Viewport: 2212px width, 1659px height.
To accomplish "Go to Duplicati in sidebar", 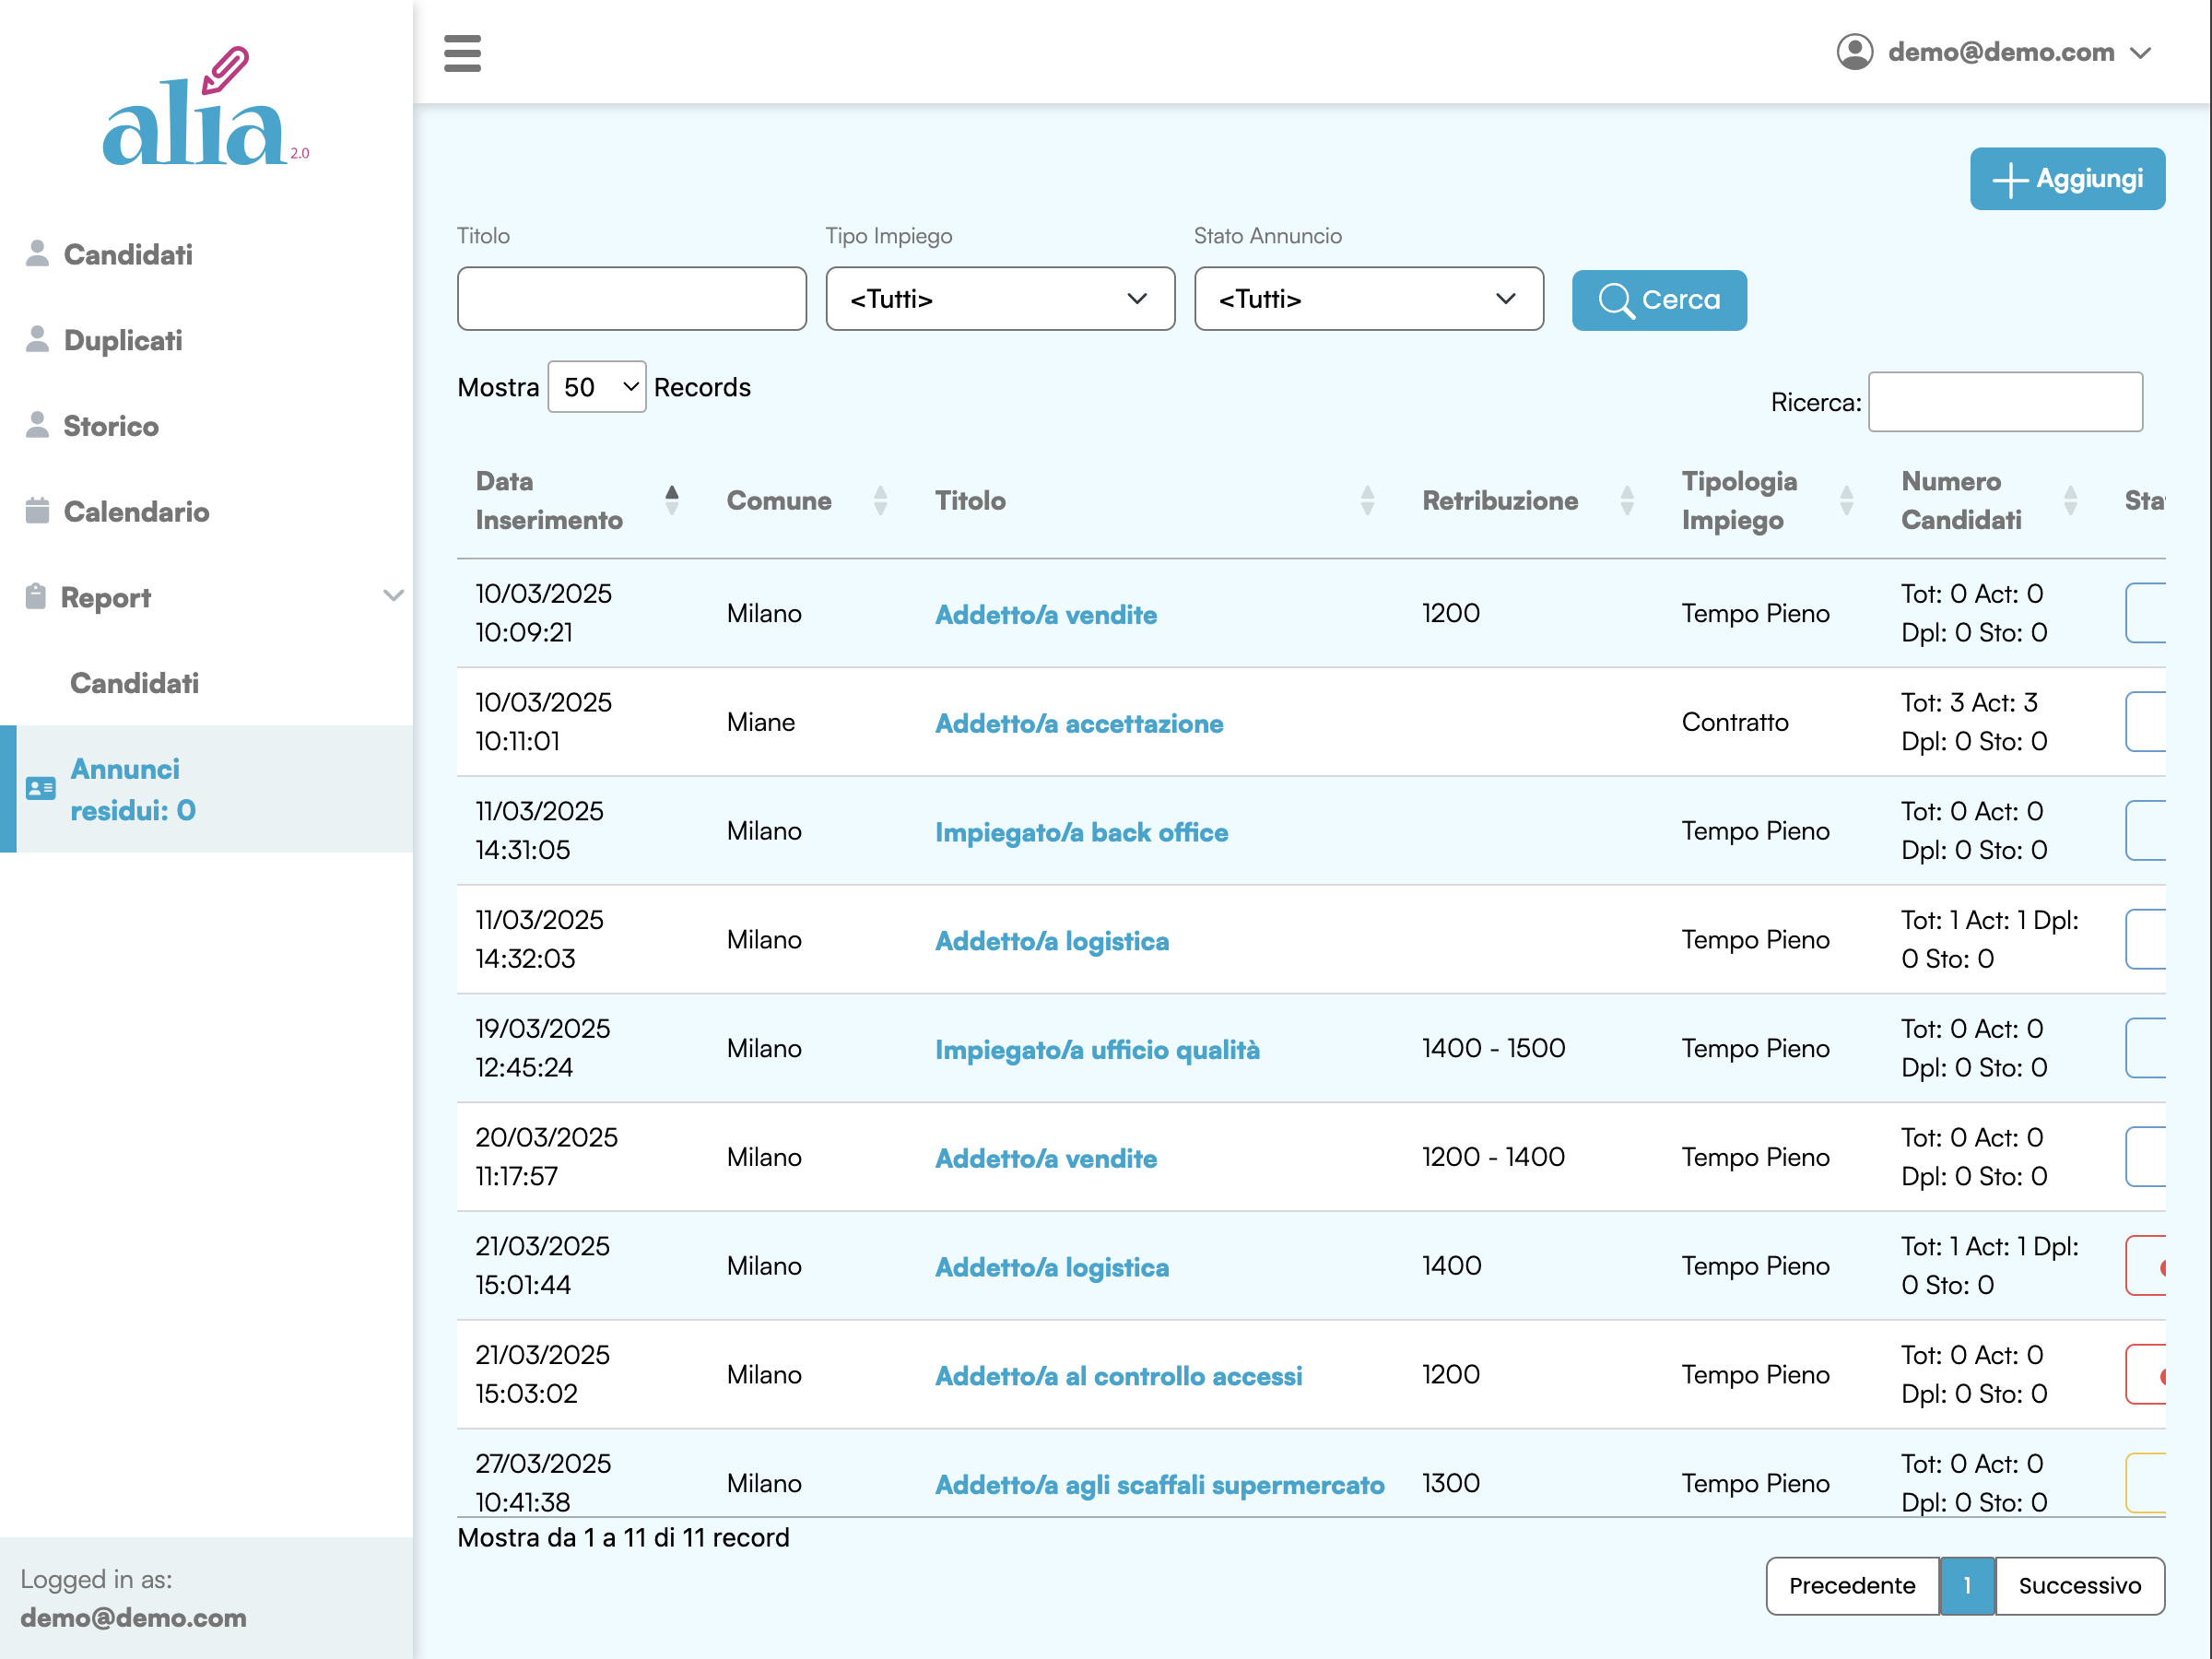I will pos(123,340).
